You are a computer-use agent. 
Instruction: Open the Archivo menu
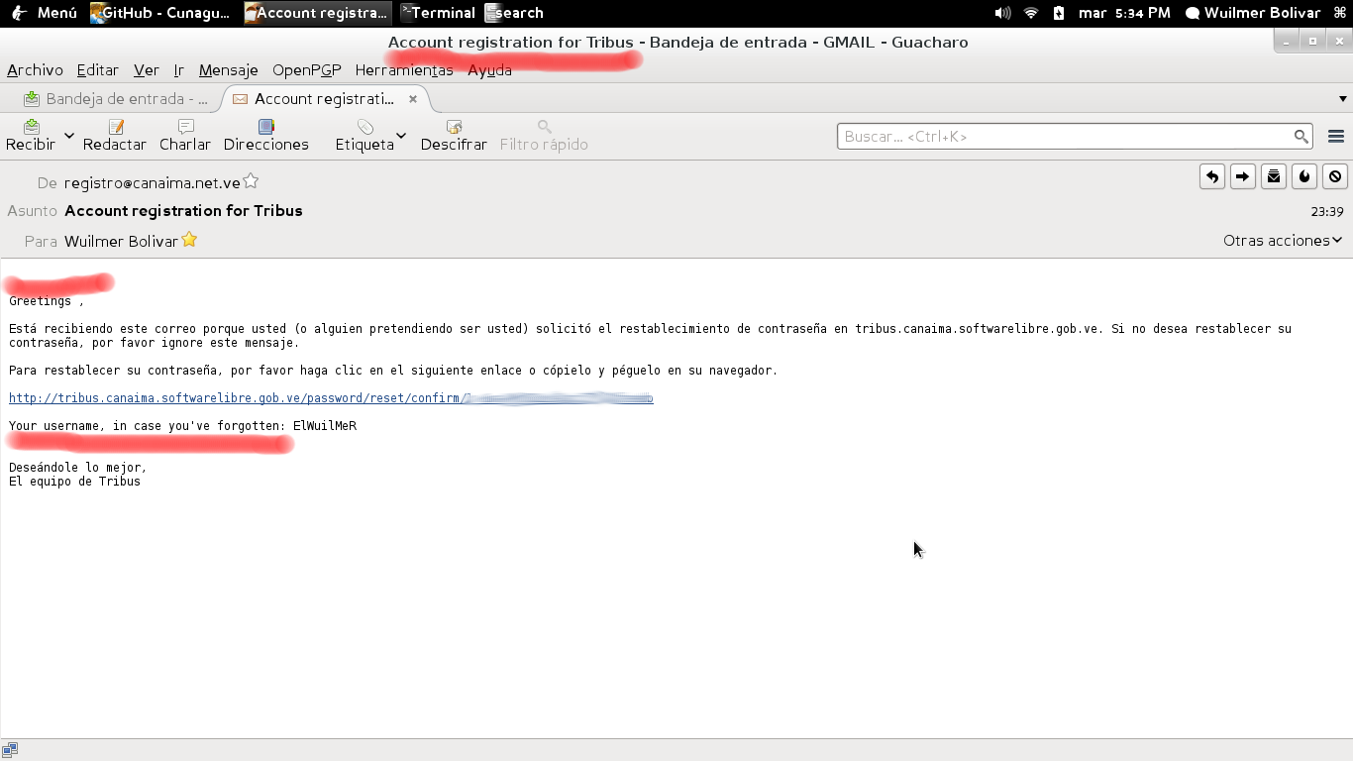[x=35, y=70]
